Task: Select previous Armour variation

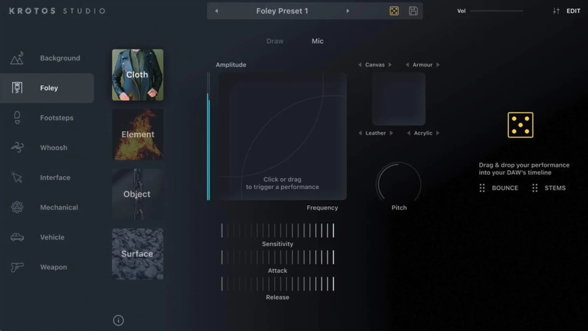Action: coord(407,64)
